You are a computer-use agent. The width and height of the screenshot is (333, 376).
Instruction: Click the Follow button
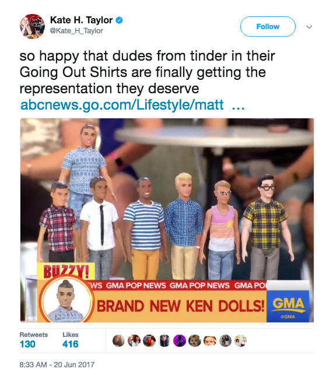pyautogui.click(x=268, y=26)
